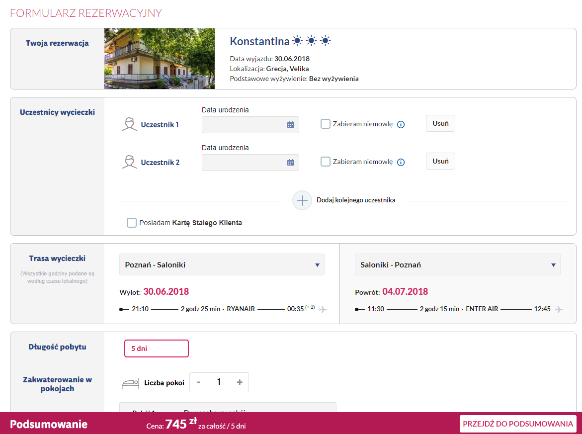Viewport: 582px width, 434px height.
Task: Click Przejdź do podsumowania button
Action: (x=518, y=424)
